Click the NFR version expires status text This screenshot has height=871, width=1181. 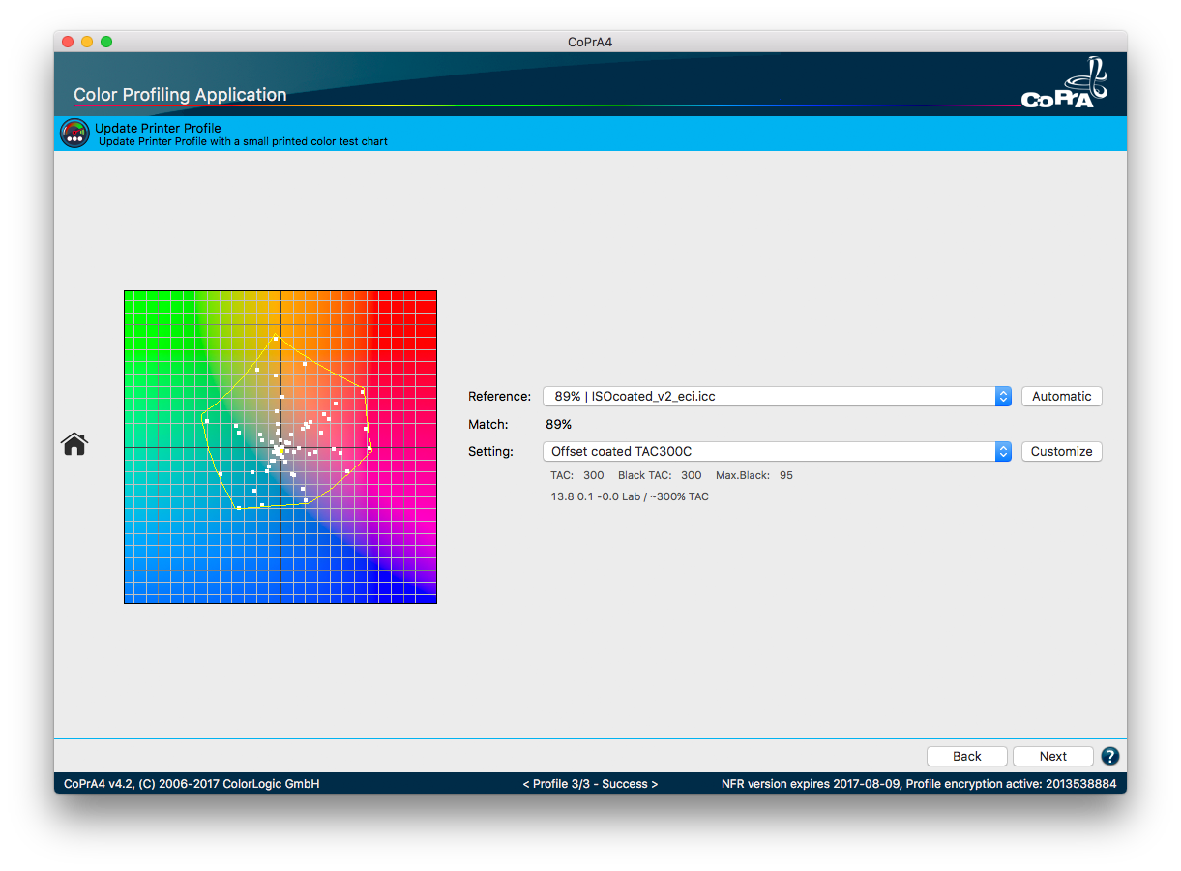pos(919,784)
